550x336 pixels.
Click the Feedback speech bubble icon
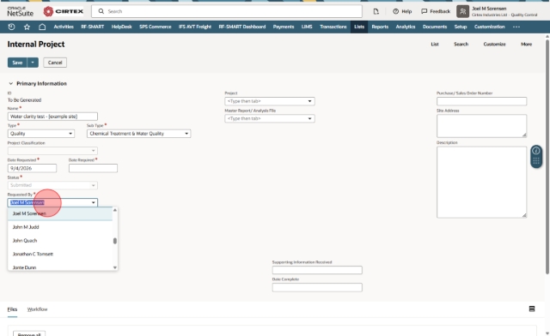click(x=424, y=11)
